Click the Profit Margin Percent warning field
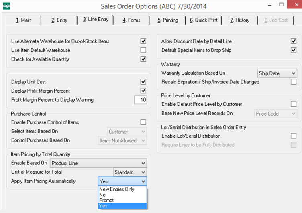The image size is (302, 213). pos(140,100)
